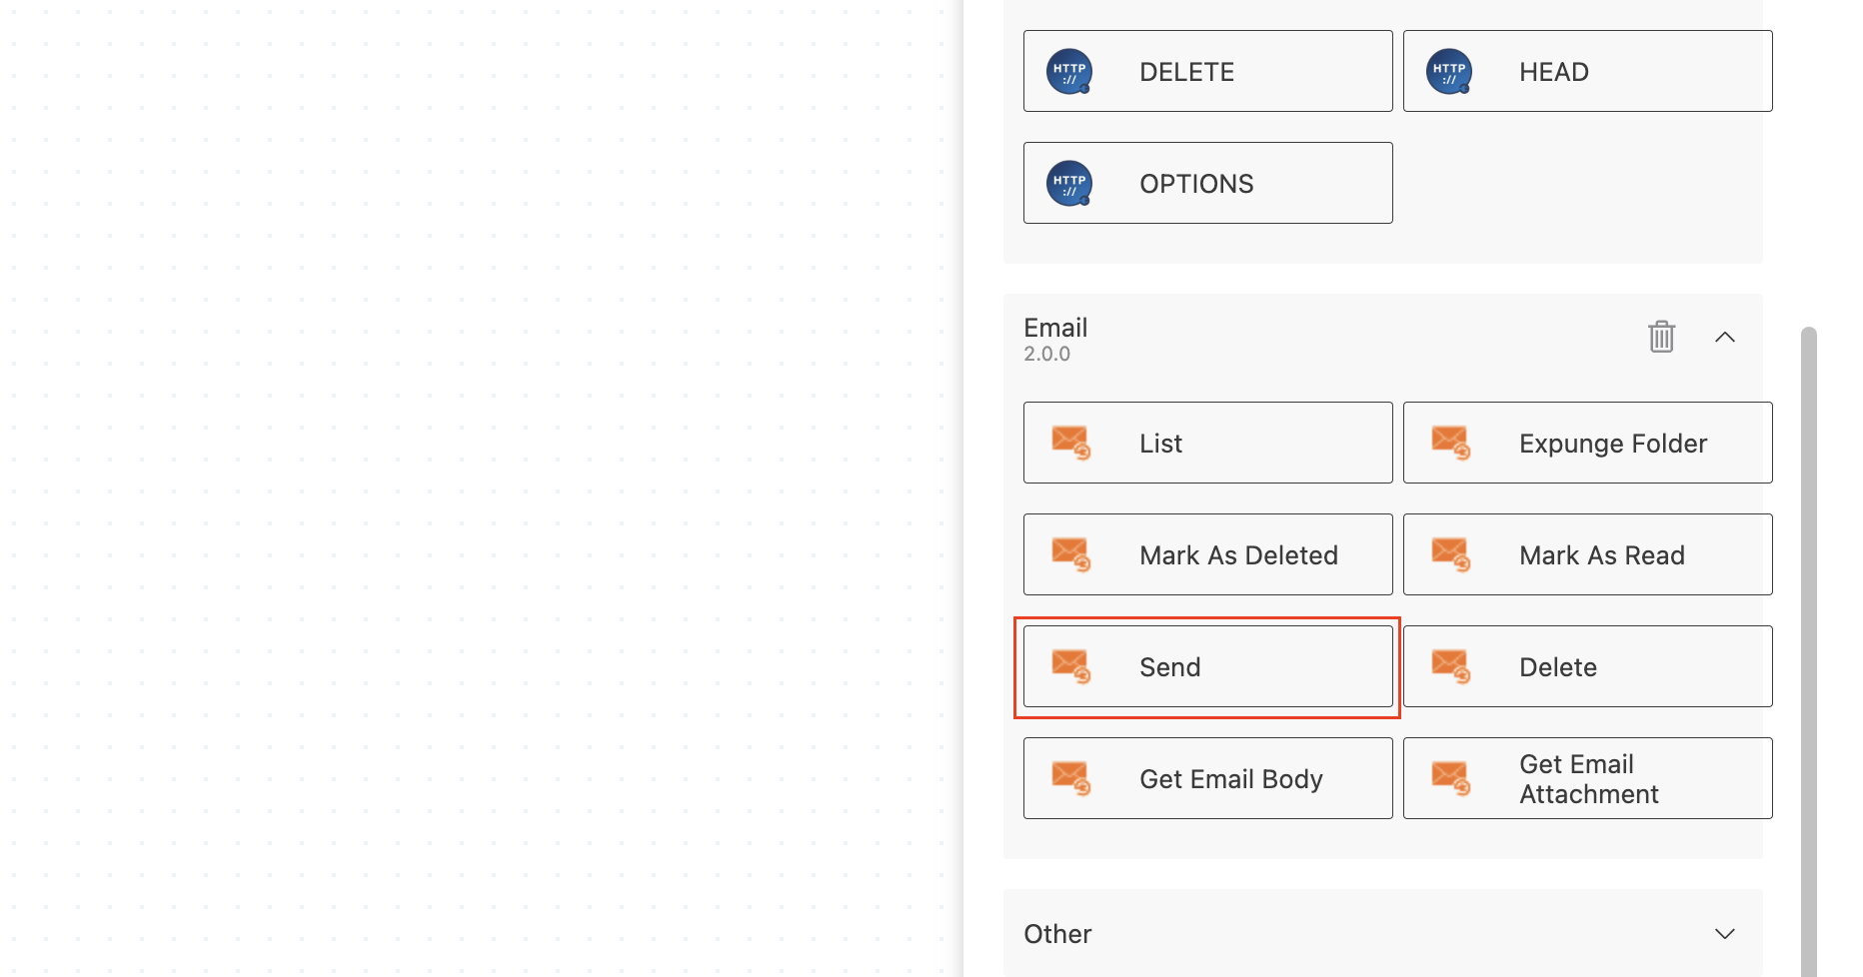Click the HTTP icon on the OPTIONS operation
The width and height of the screenshot is (1863, 977).
point(1068,184)
